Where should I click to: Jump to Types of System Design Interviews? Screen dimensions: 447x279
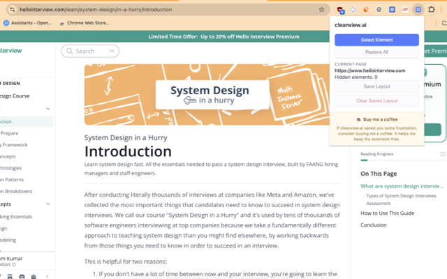point(401,196)
